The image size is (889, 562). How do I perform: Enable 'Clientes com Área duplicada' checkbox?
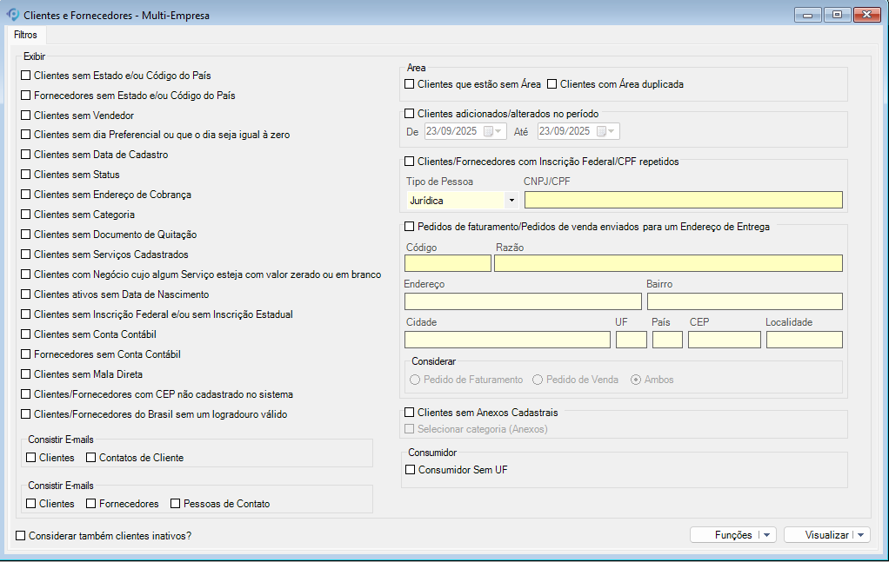551,84
